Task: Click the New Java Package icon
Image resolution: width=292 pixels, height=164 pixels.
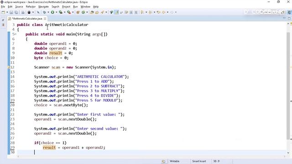Action: 78,12
